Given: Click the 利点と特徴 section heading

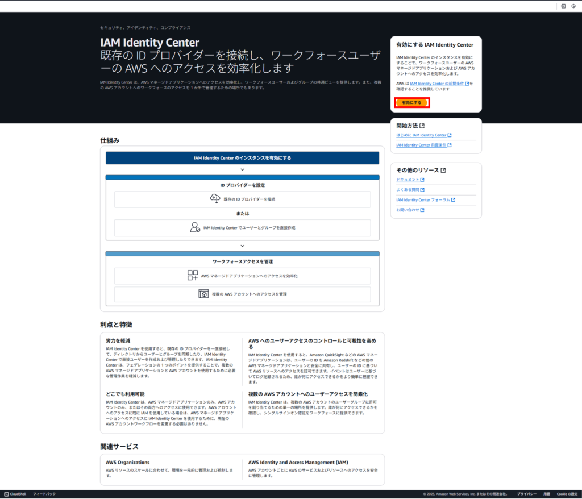Looking at the screenshot, I should [116, 325].
